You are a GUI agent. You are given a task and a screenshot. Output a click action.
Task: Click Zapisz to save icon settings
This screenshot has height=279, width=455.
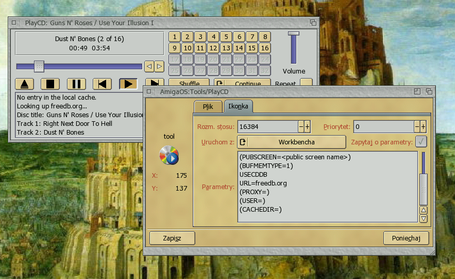(172, 238)
